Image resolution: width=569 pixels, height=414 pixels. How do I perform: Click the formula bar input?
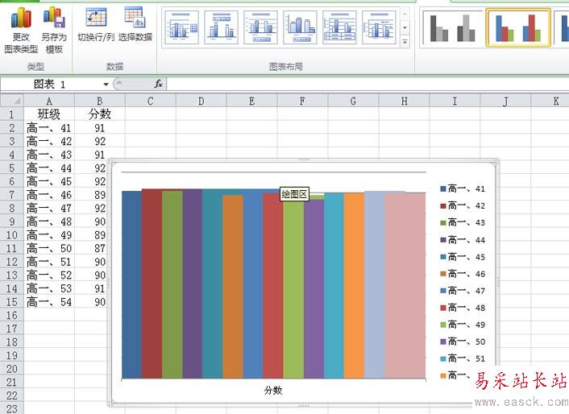(368, 85)
